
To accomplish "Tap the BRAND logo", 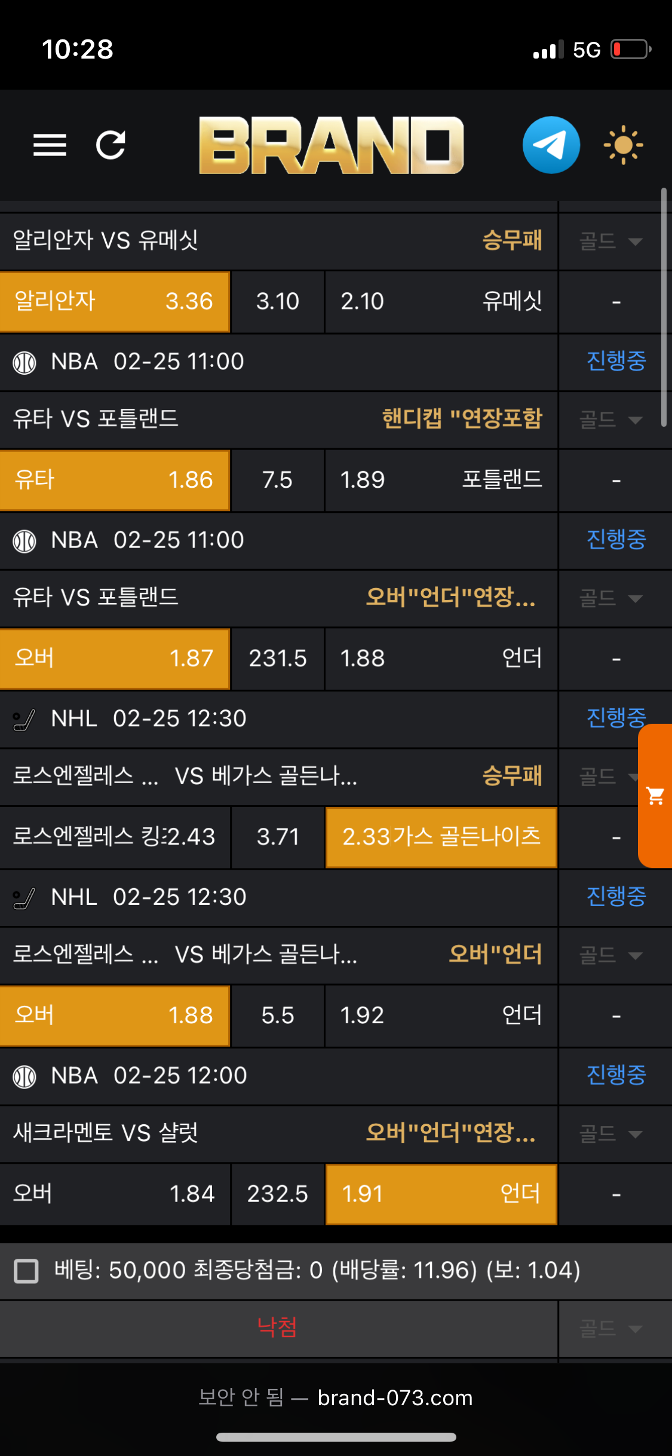I will [x=332, y=145].
